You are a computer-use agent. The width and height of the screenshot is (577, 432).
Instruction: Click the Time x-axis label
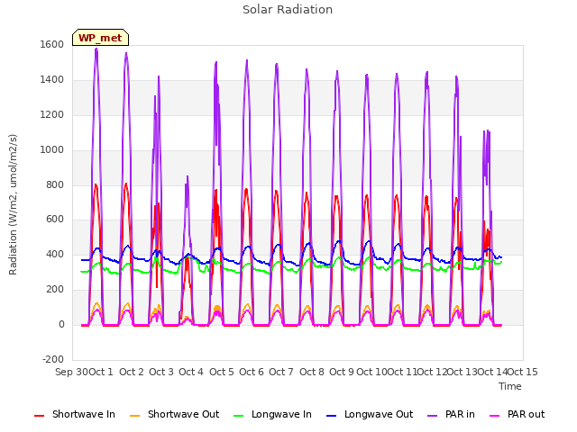click(510, 386)
